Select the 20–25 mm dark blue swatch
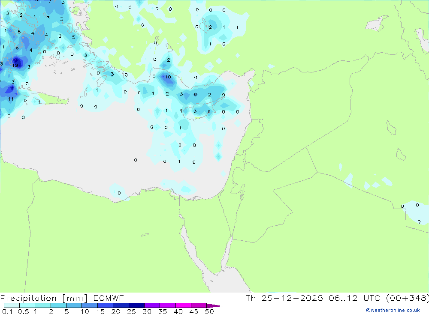This screenshot has height=314, width=429. 121,305
